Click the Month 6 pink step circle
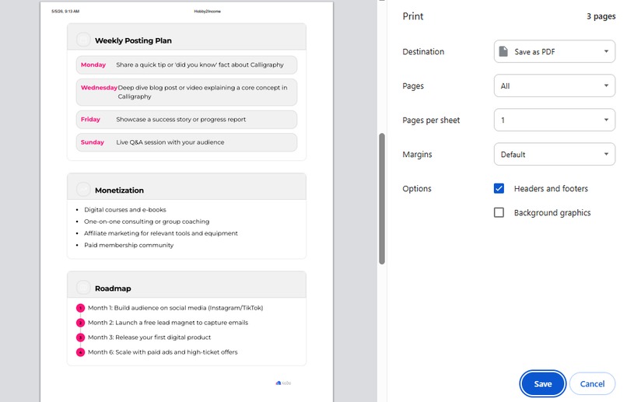This screenshot has height=402, width=627. pos(80,352)
